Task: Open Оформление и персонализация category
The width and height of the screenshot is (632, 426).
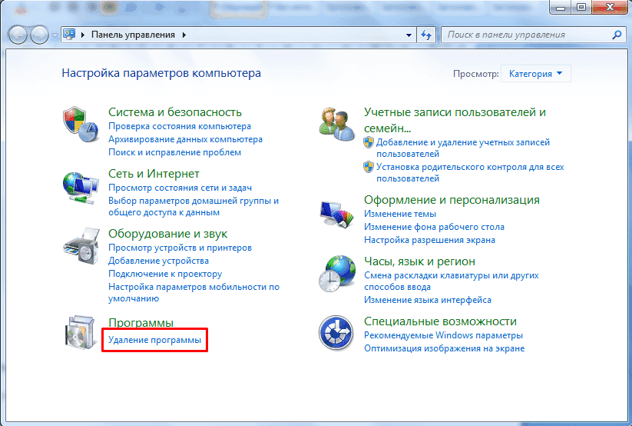Action: pyautogui.click(x=452, y=200)
